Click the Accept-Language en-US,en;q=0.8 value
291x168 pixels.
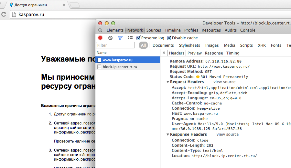pos(225,98)
